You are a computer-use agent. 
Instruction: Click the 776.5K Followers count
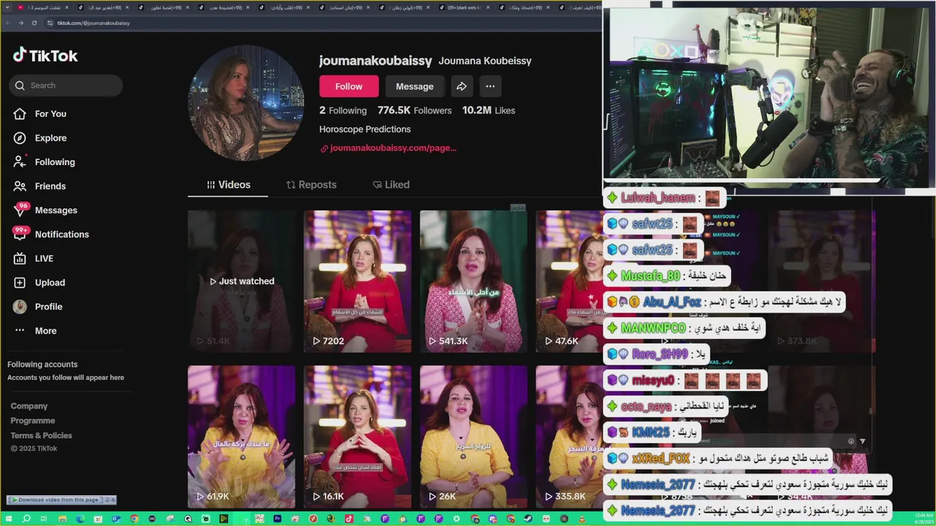click(415, 110)
